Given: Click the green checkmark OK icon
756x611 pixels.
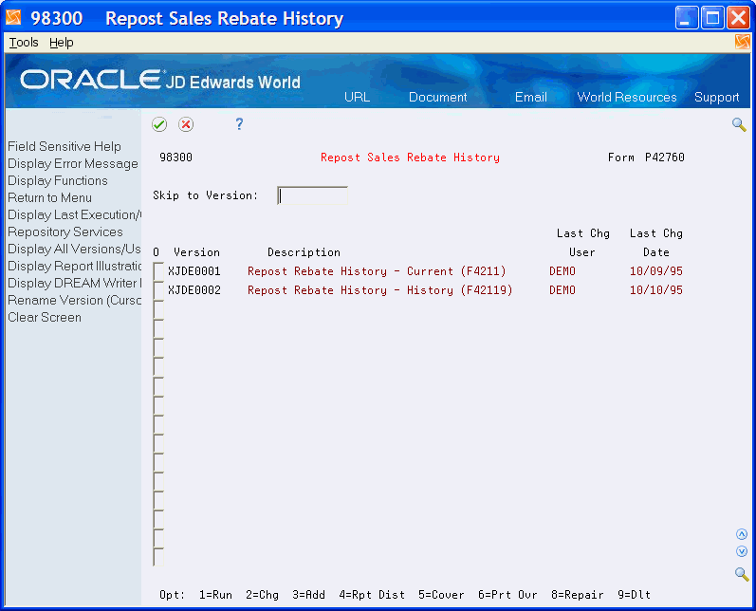Looking at the screenshot, I should [x=159, y=124].
